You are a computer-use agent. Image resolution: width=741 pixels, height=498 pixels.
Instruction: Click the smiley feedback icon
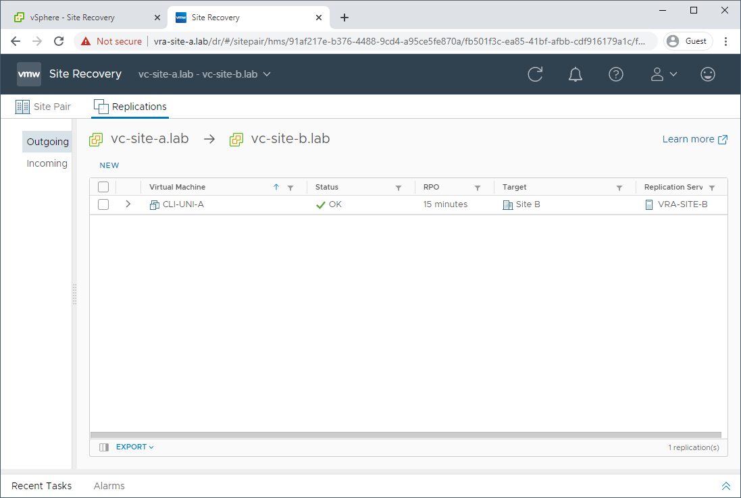click(x=708, y=74)
